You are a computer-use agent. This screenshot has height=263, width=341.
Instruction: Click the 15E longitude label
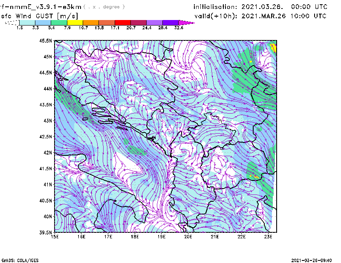tap(55, 237)
